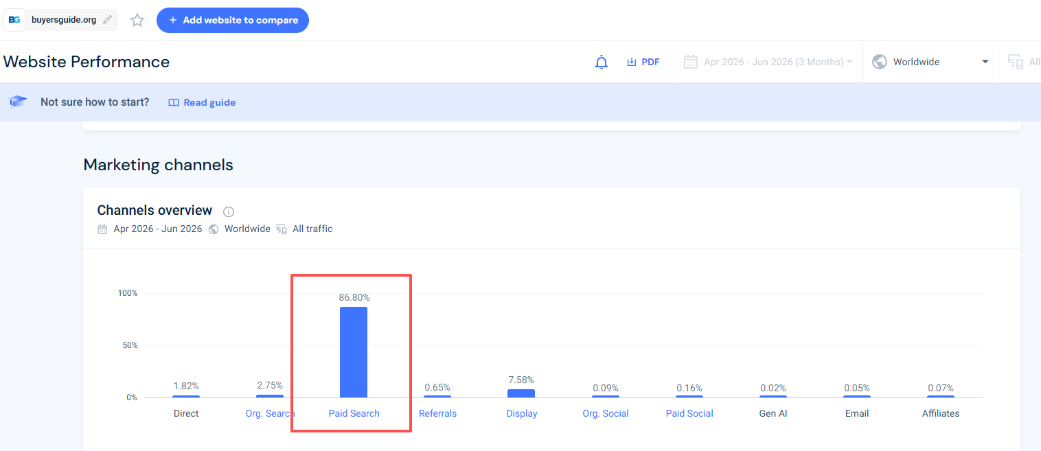Click the Marketing channels section title

(x=159, y=165)
